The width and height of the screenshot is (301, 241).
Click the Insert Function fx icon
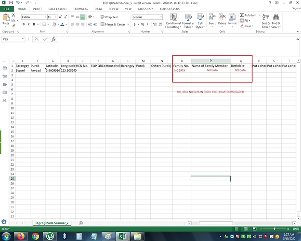tap(53, 39)
